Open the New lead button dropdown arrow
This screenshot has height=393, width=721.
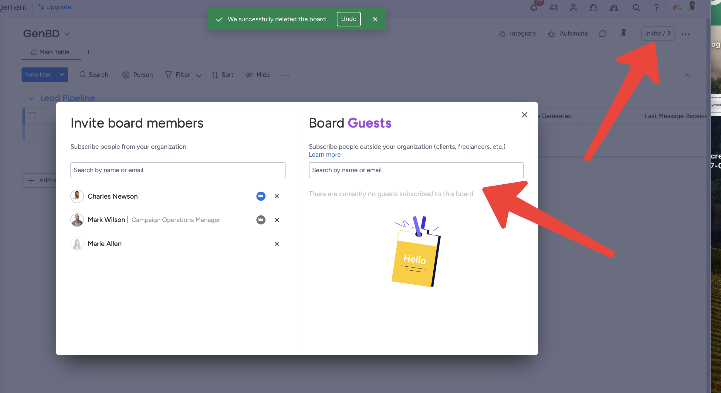(62, 75)
